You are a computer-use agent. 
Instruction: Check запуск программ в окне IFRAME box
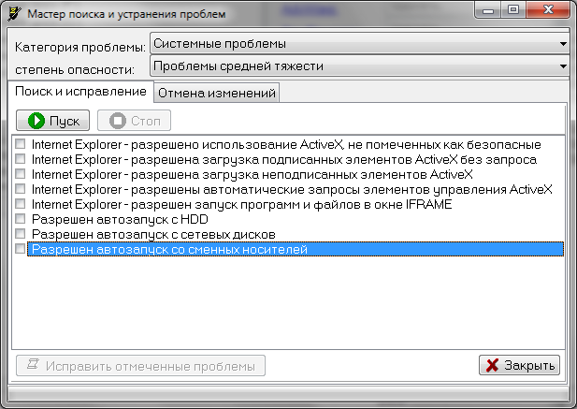(x=21, y=204)
